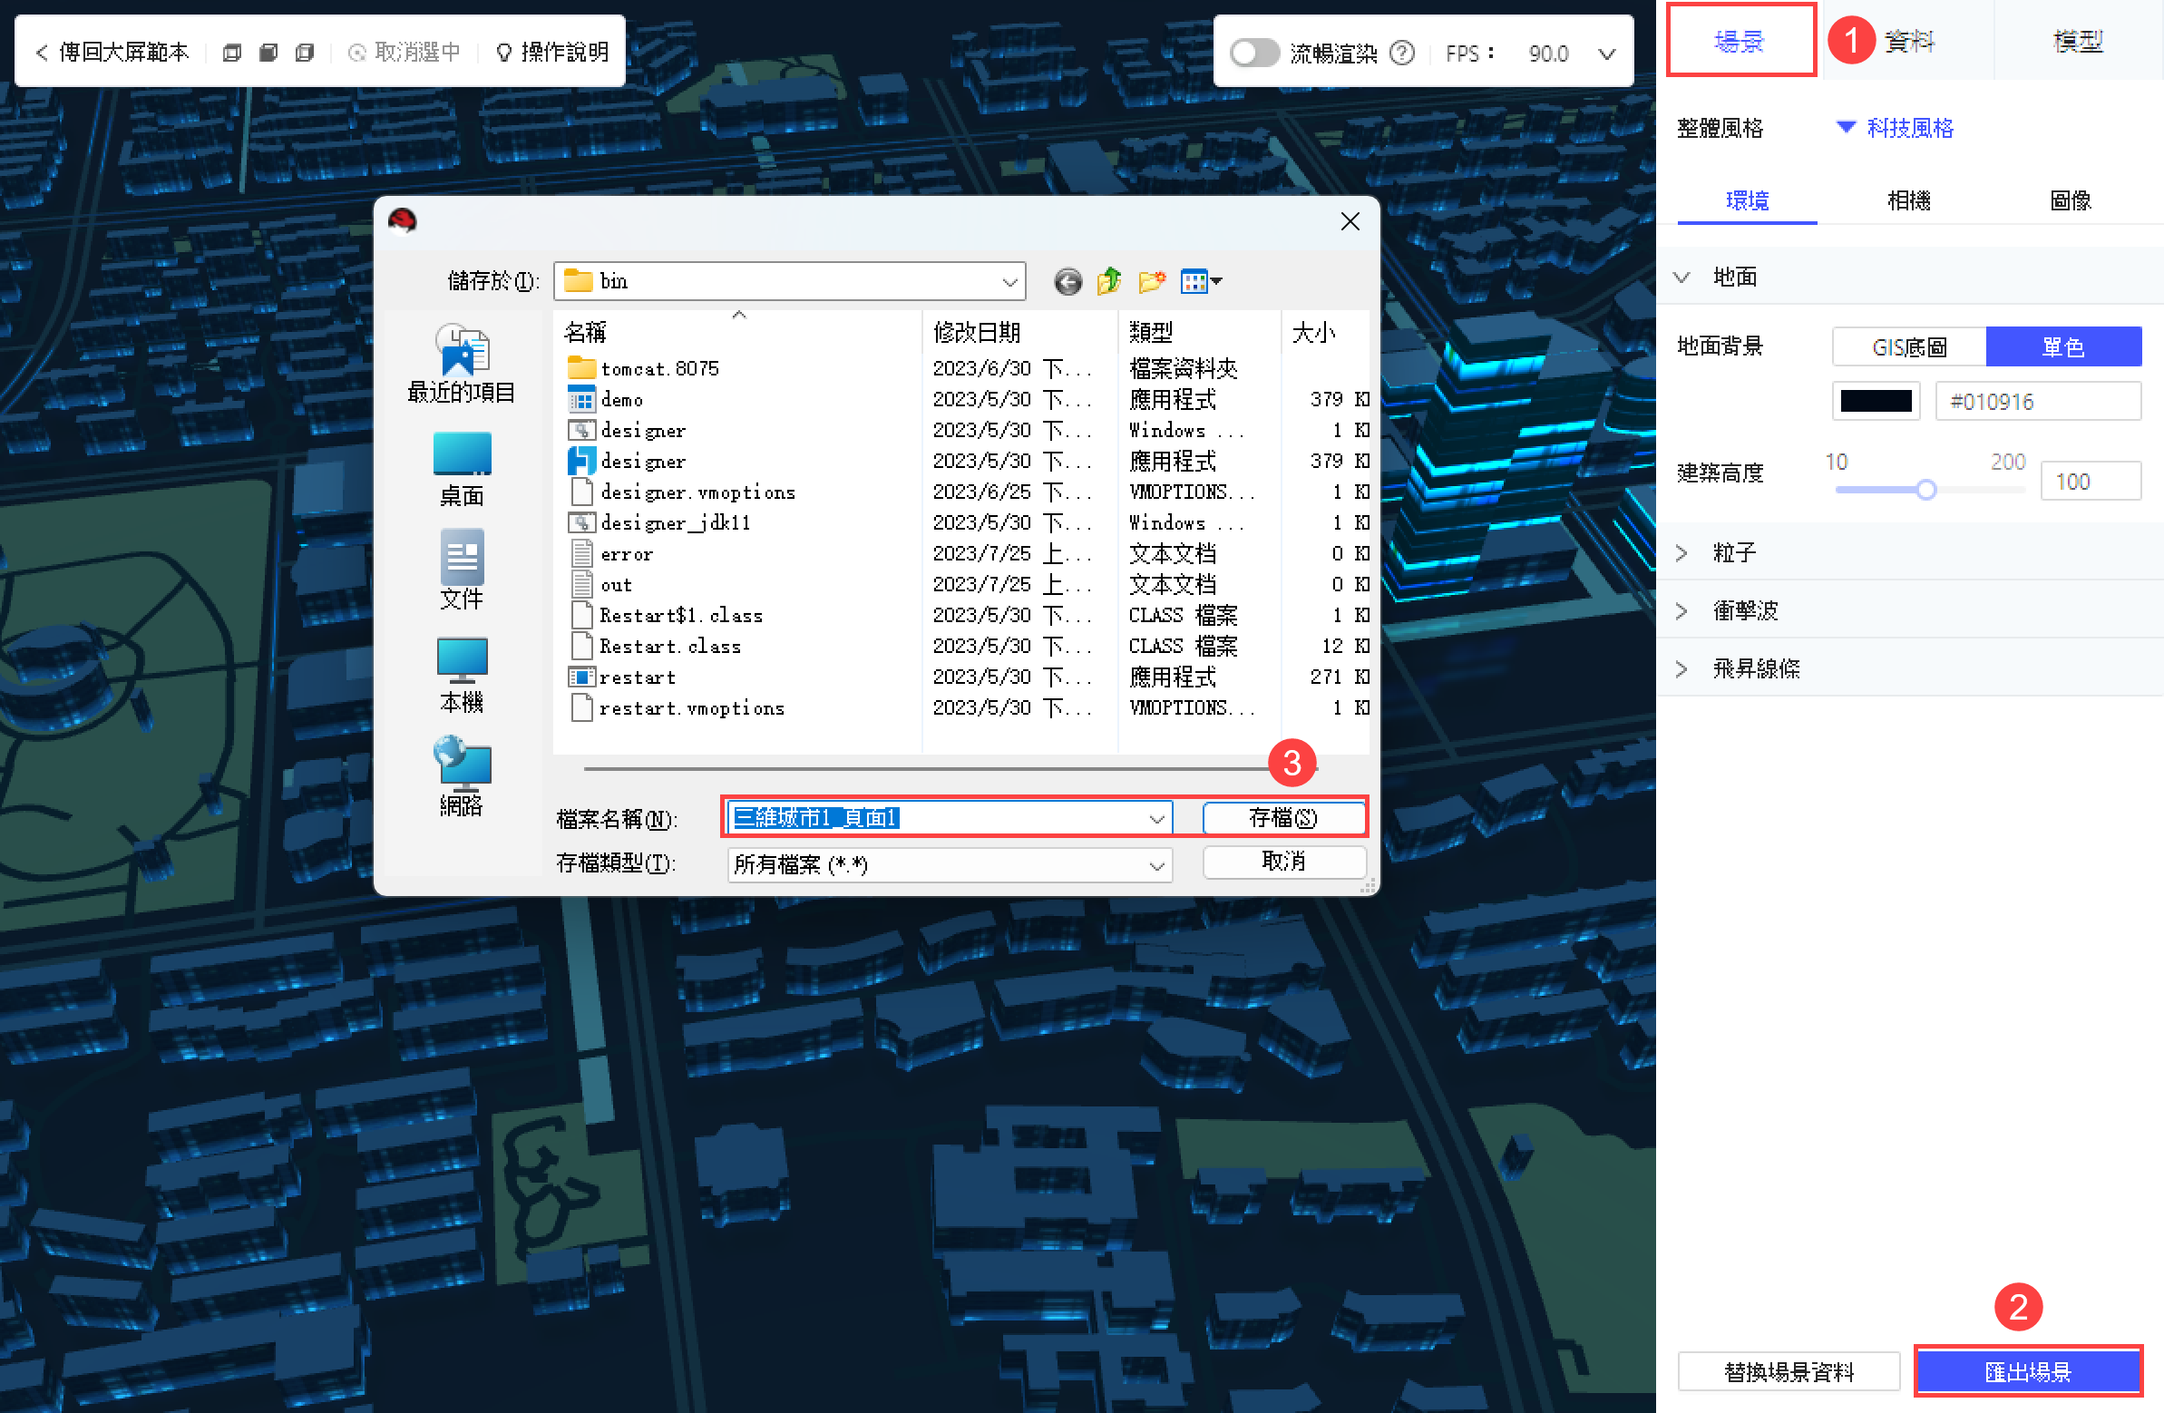Open 文件 location in dialog sidebar
This screenshot has width=2164, height=1413.
coord(462,571)
